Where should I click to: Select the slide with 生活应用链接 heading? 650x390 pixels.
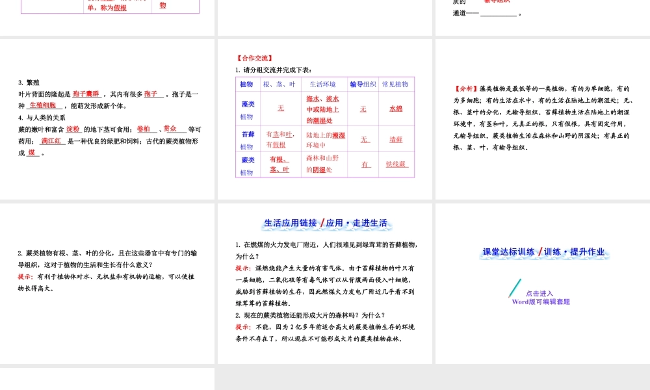325,283
